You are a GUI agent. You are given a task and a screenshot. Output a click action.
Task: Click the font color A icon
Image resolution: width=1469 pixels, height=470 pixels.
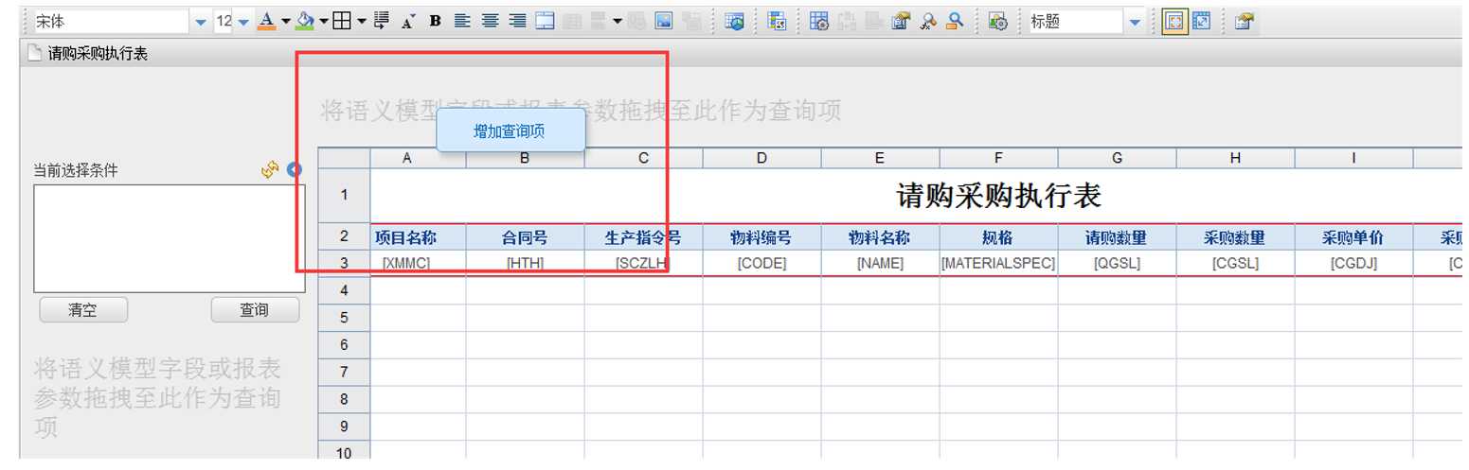point(266,21)
